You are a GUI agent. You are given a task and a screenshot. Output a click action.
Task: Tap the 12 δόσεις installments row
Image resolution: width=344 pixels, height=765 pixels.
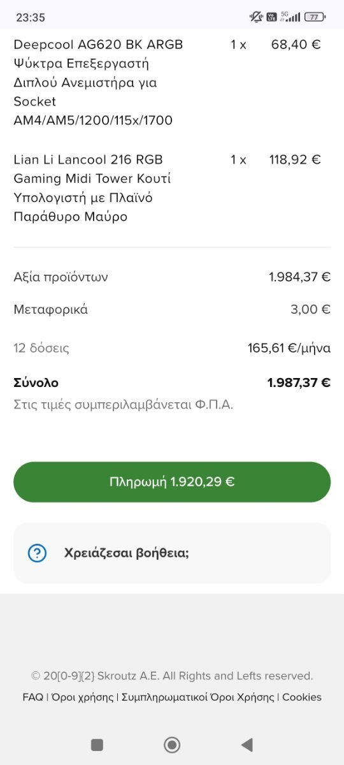click(x=172, y=348)
